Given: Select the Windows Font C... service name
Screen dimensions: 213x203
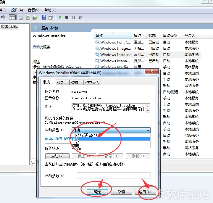Looking at the screenshot, I should point(115,42).
